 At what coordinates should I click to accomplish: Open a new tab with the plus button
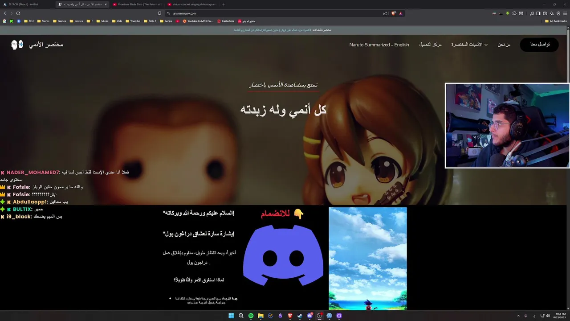223,4
